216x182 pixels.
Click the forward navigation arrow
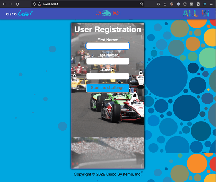click(11, 4)
